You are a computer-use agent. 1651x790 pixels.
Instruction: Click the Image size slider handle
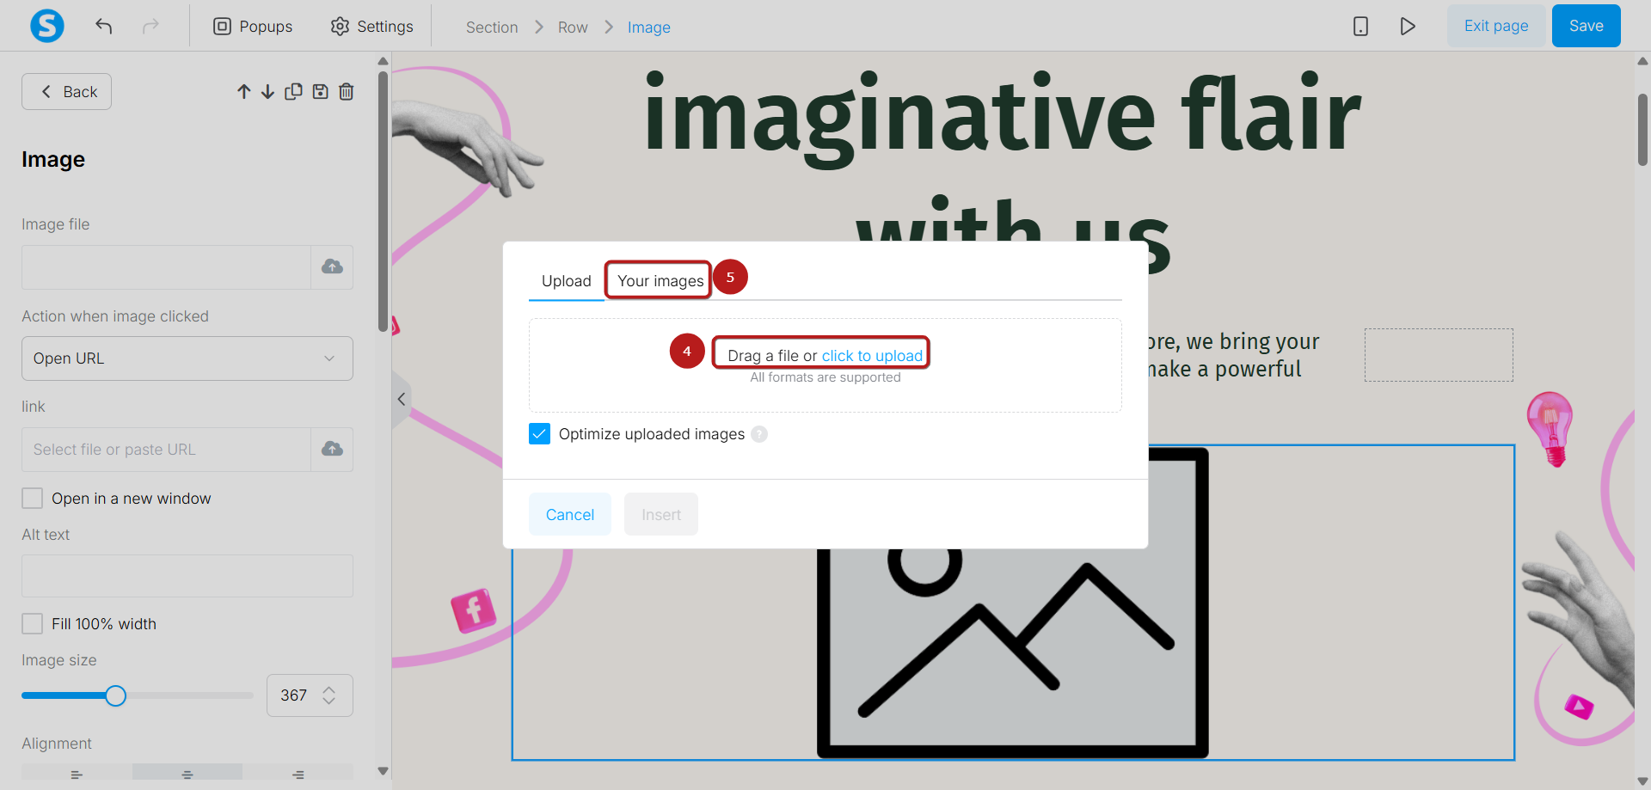click(x=115, y=695)
